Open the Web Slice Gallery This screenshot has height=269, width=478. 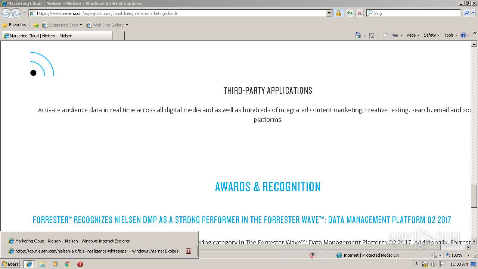coord(105,25)
